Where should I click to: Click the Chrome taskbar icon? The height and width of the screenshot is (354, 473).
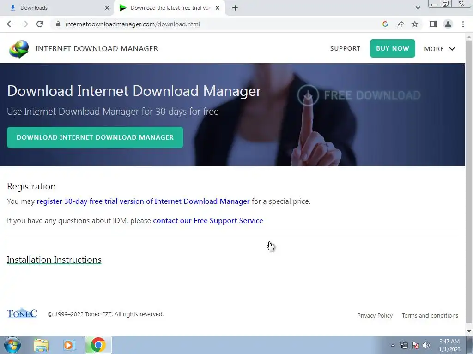pyautogui.click(x=98, y=345)
